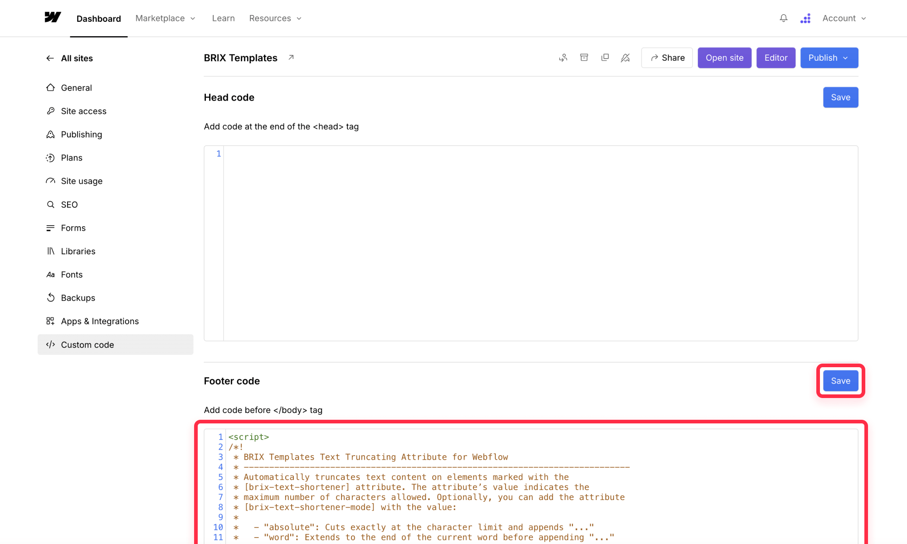Open the Learn nav item
The width and height of the screenshot is (907, 544).
point(223,18)
